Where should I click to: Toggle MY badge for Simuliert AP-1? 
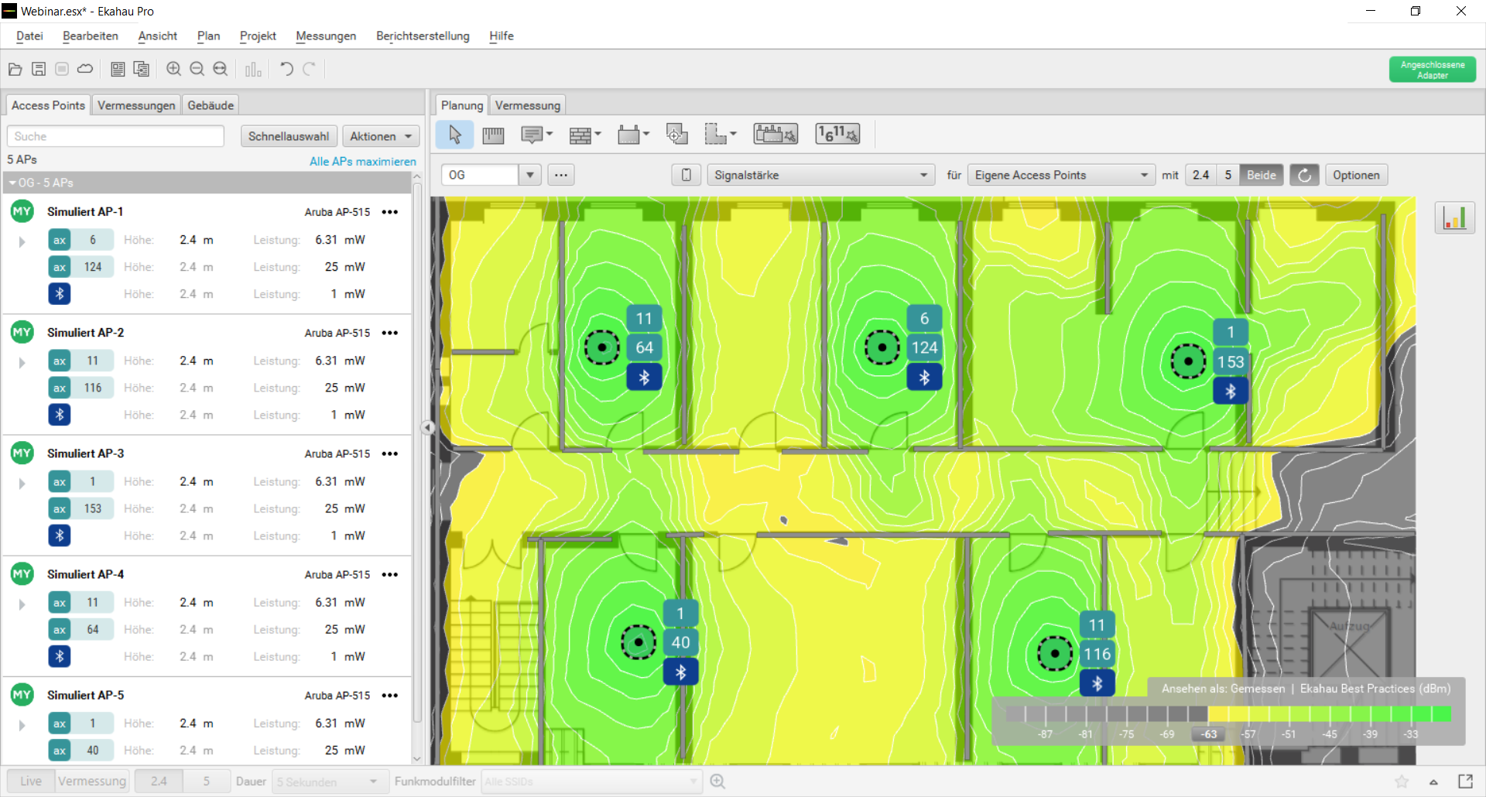[x=22, y=211]
